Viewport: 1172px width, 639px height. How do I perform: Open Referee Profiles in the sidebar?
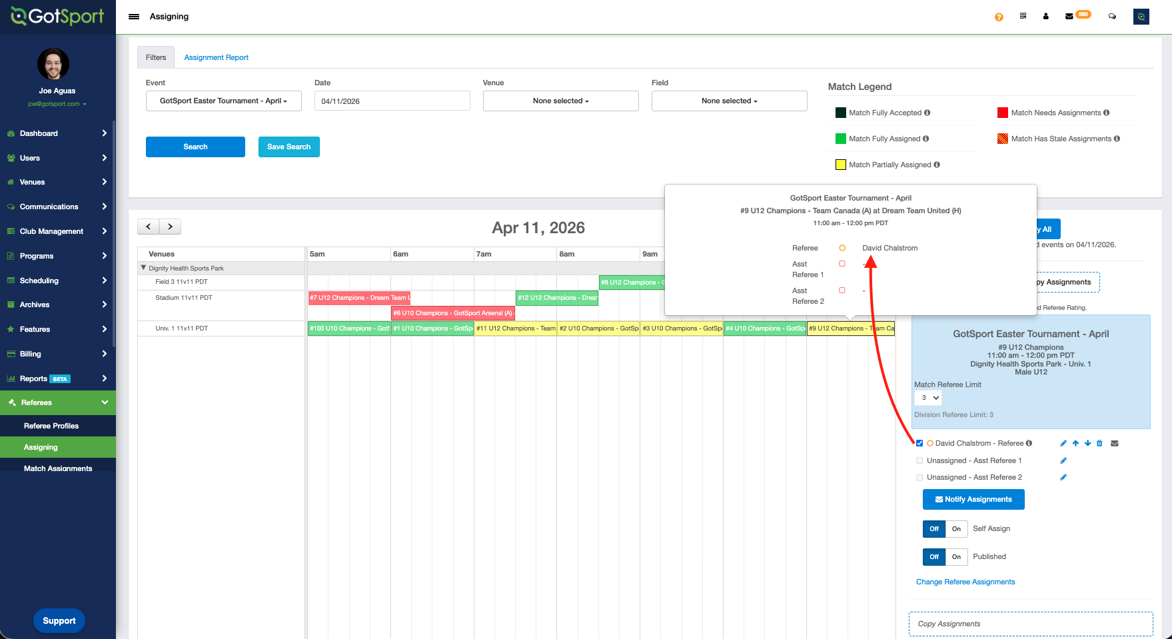[51, 426]
